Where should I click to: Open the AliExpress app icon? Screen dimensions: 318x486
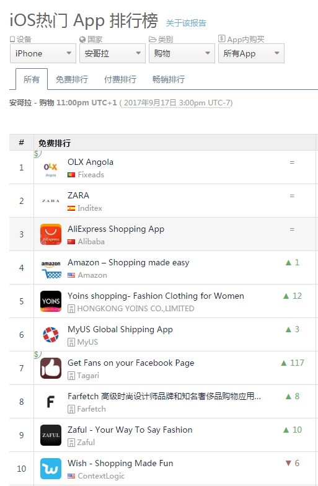point(51,234)
